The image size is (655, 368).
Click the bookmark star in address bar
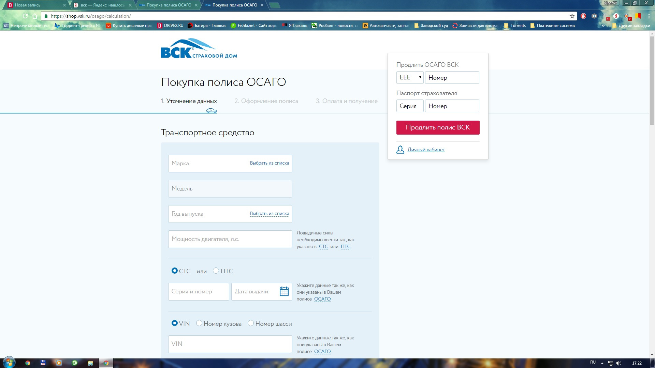(572, 16)
